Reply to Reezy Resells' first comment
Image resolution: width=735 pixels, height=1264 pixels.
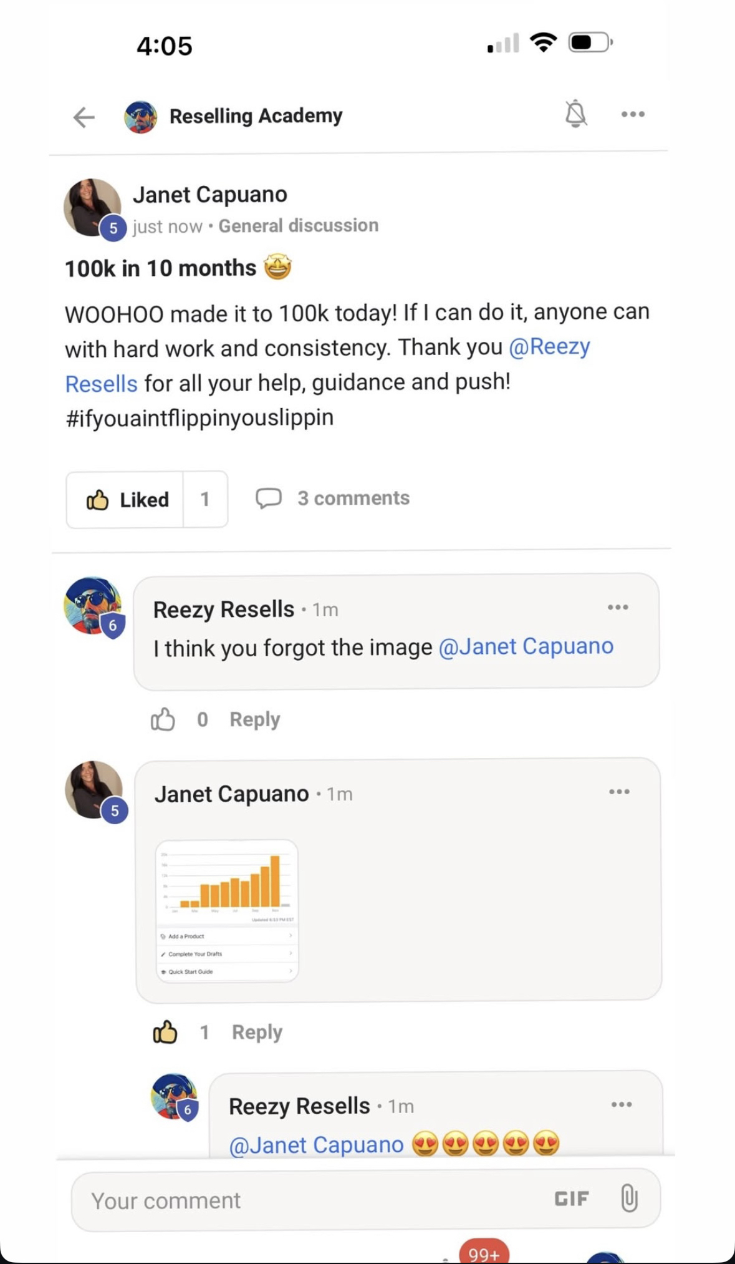(254, 719)
